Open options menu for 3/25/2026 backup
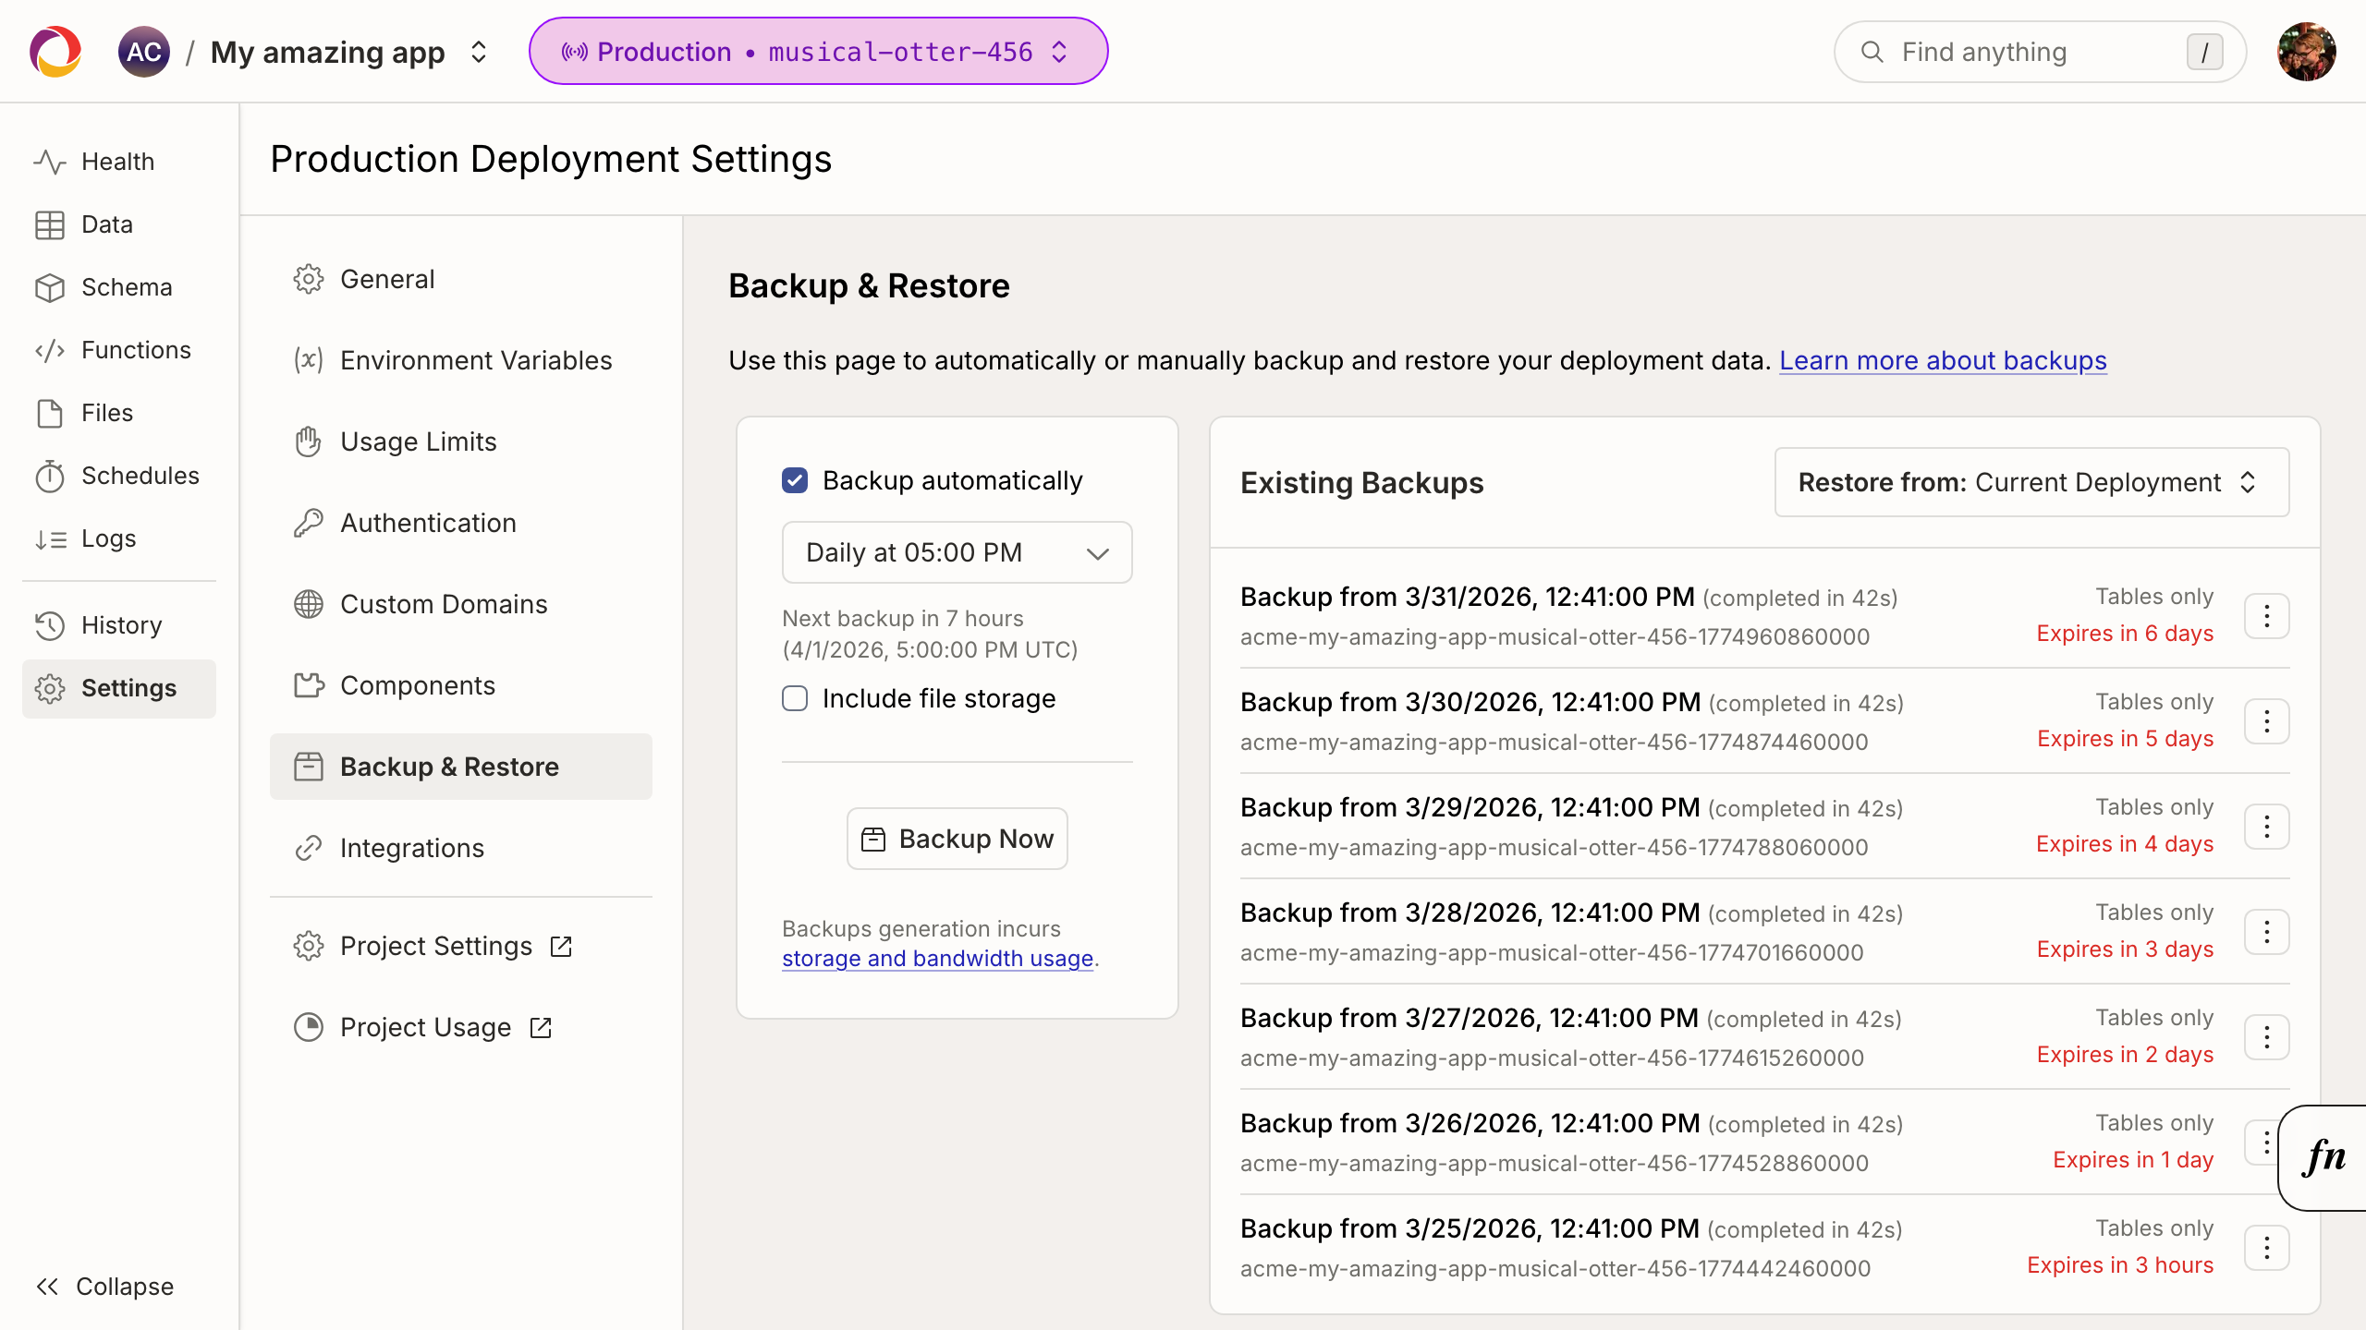 2267,1248
